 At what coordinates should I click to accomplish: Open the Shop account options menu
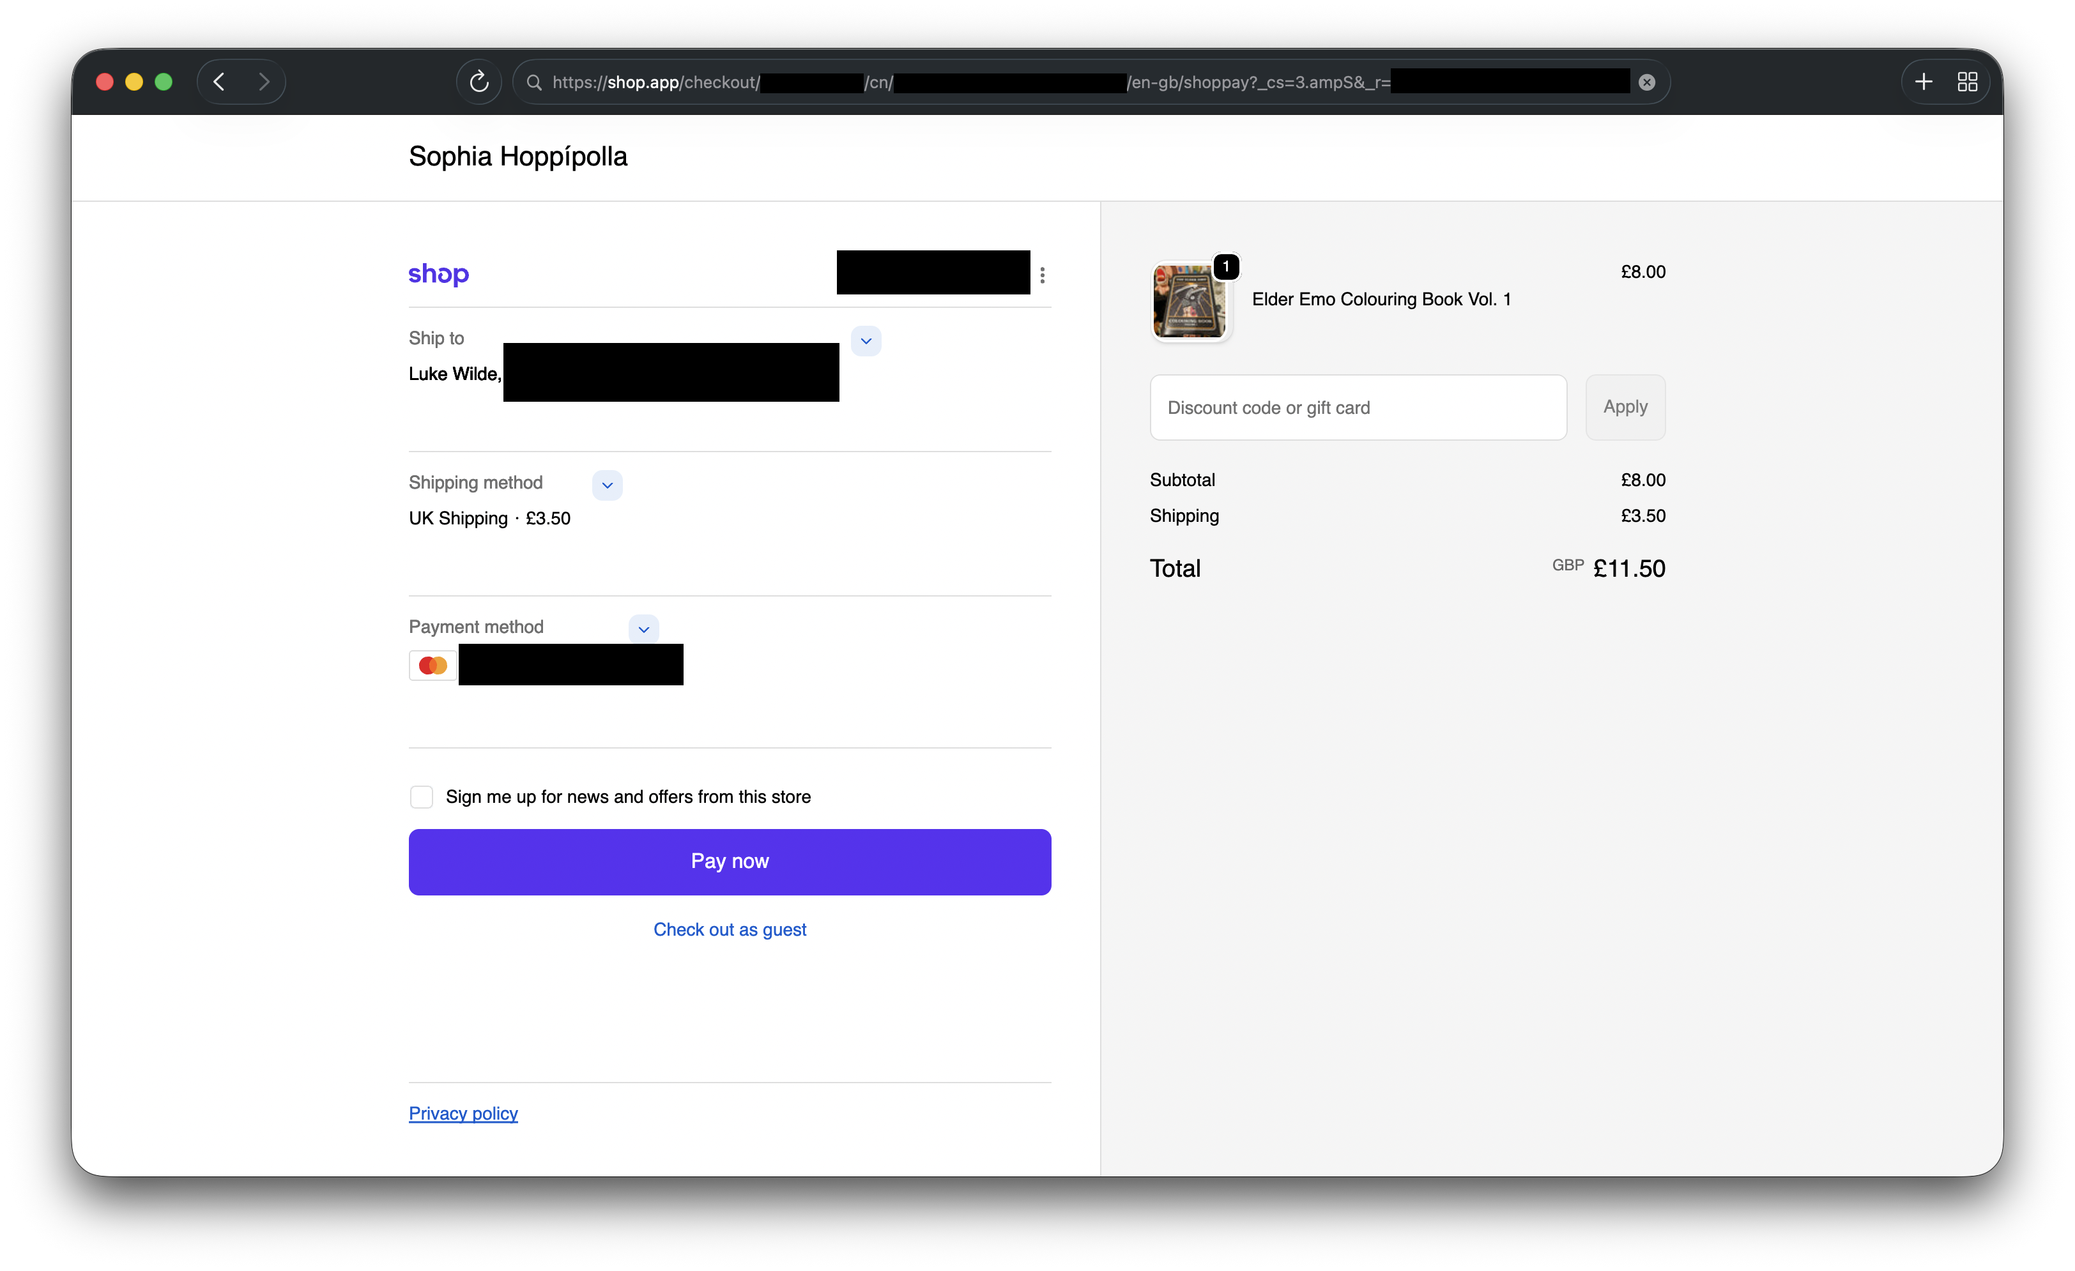point(1042,275)
